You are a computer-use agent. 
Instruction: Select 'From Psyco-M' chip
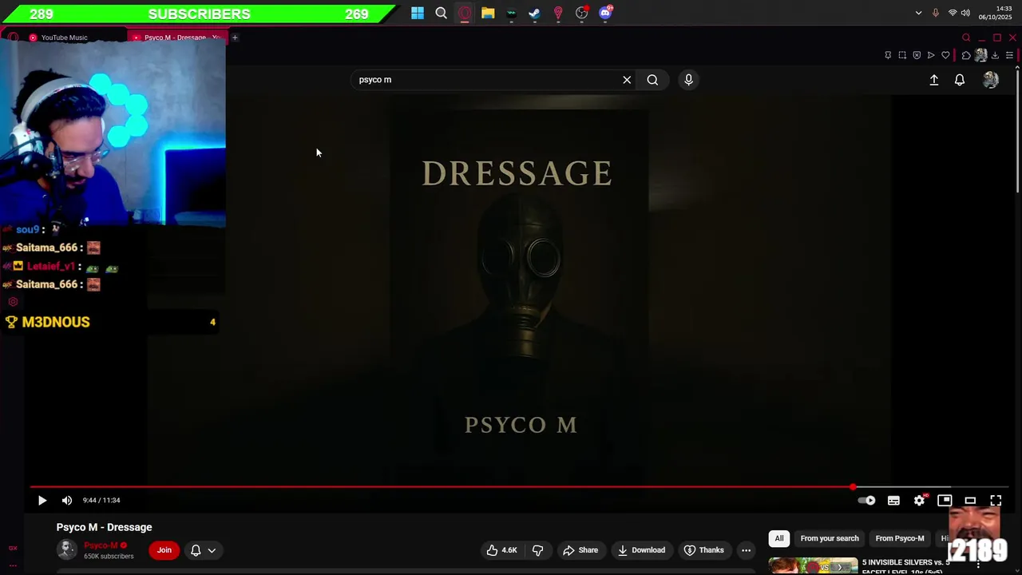900,538
